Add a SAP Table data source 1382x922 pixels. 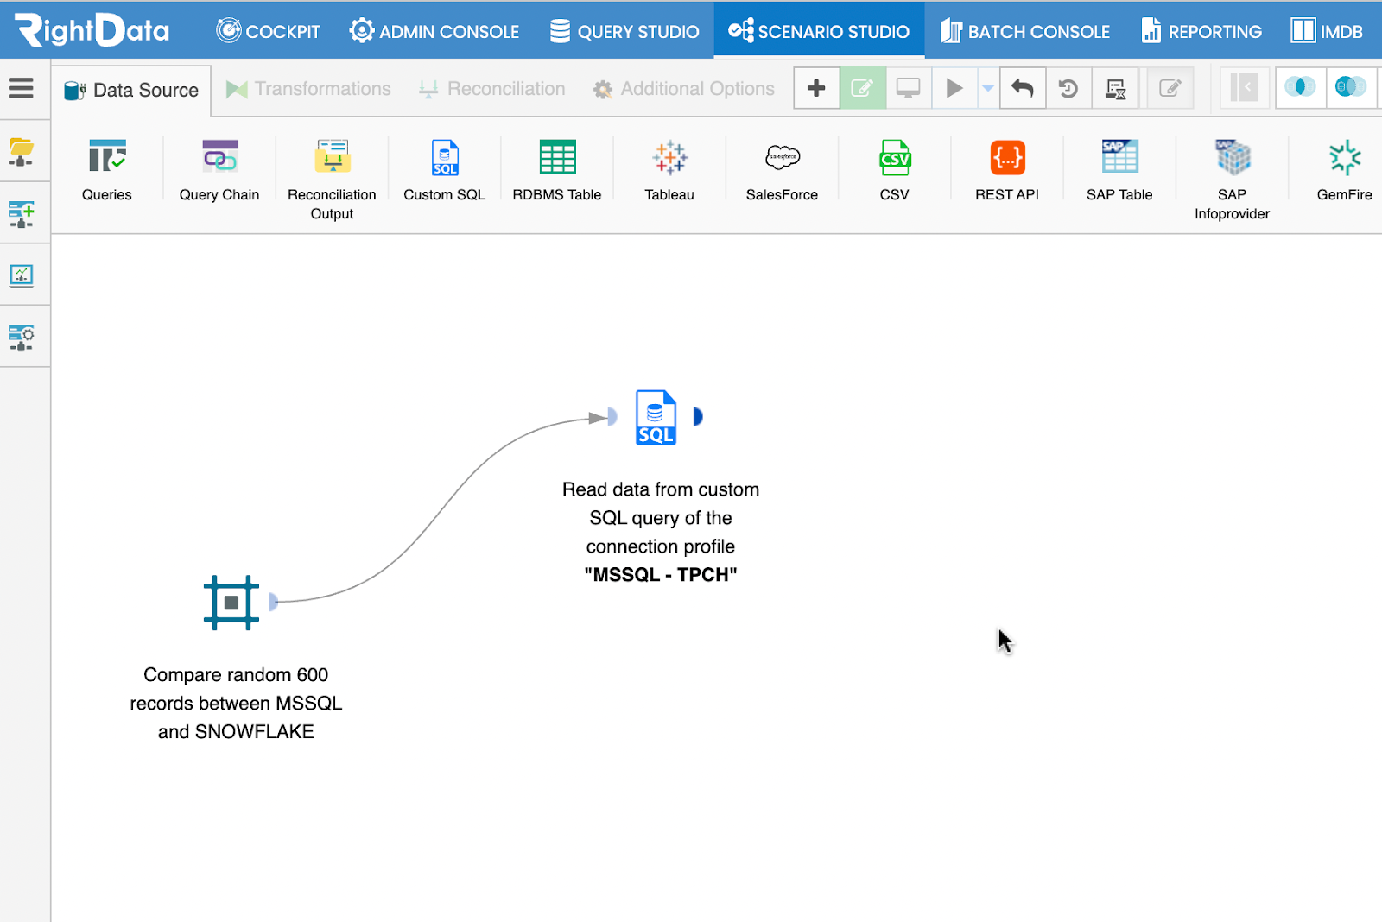pyautogui.click(x=1119, y=169)
